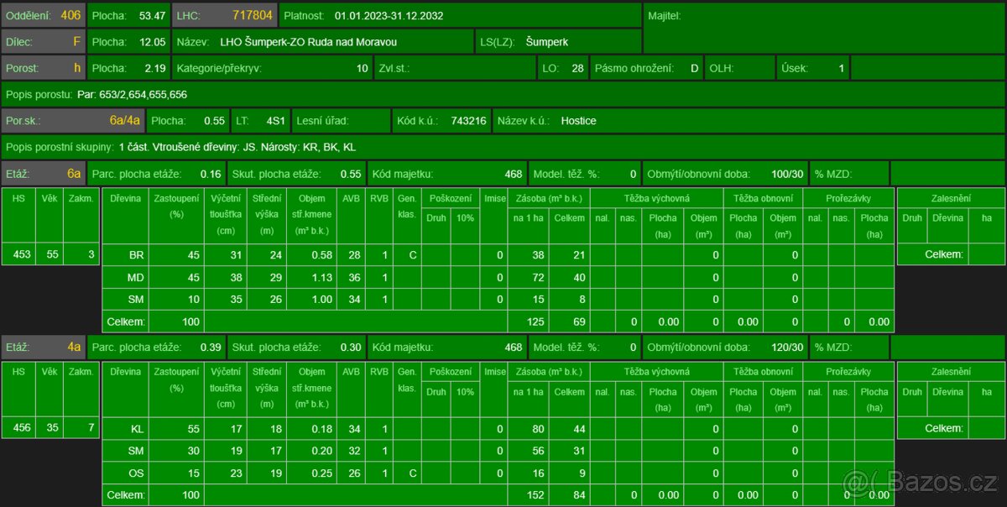This screenshot has width=1007, height=507.
Task: Click the Dílec field with value F
Action: coord(44,41)
